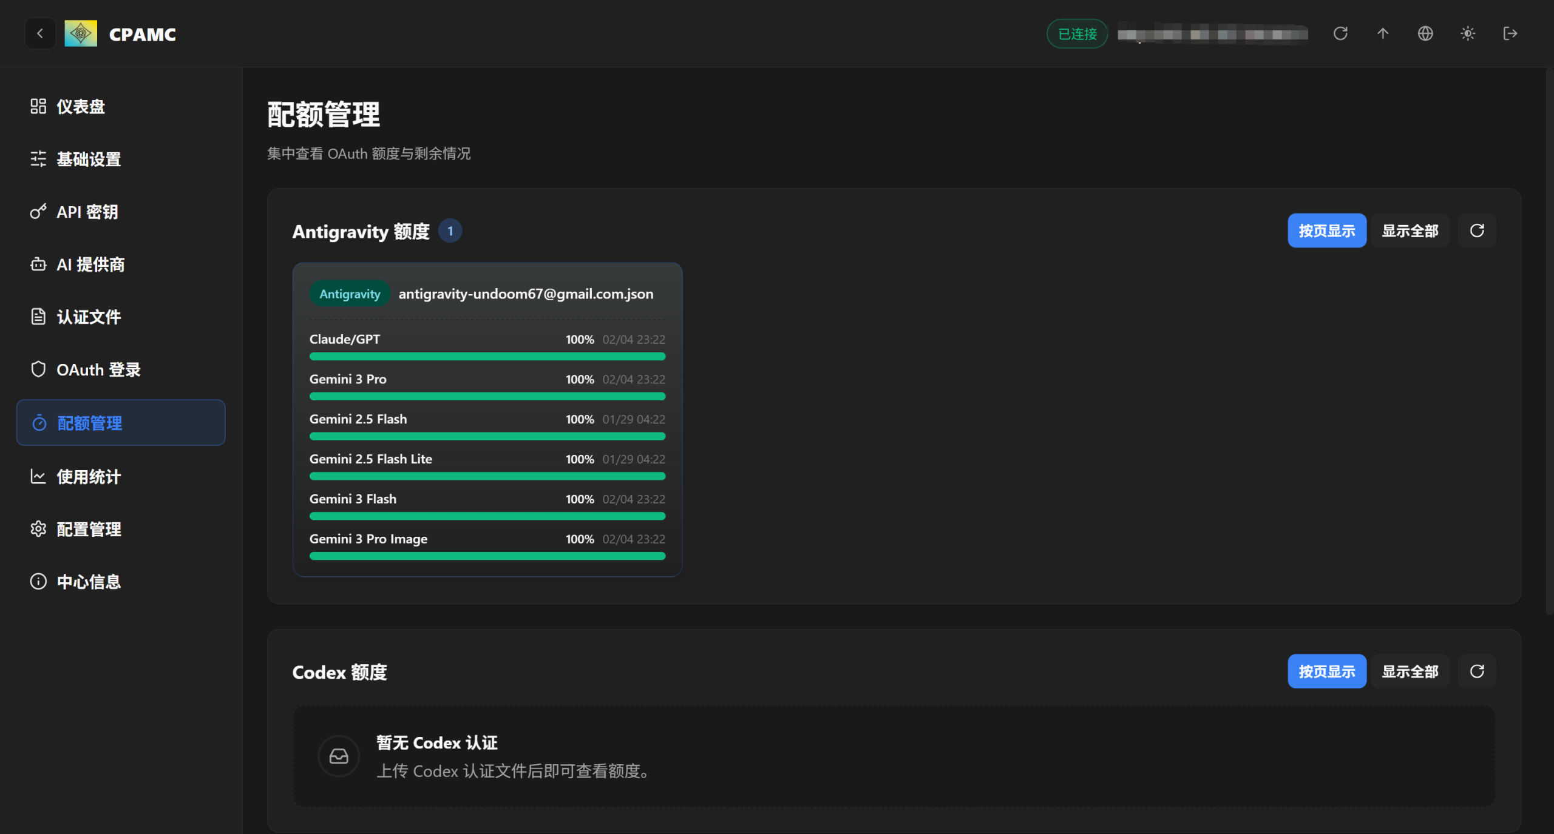Select 显示全部 in Antigravity section

[x=1410, y=230]
